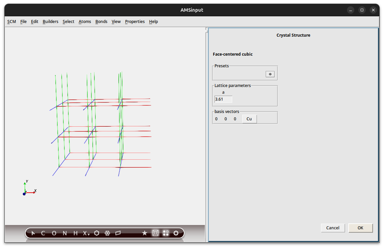Viewport: 384px width, 248px height.
Task: Open the X other-element dropdown
Action: 86,233
